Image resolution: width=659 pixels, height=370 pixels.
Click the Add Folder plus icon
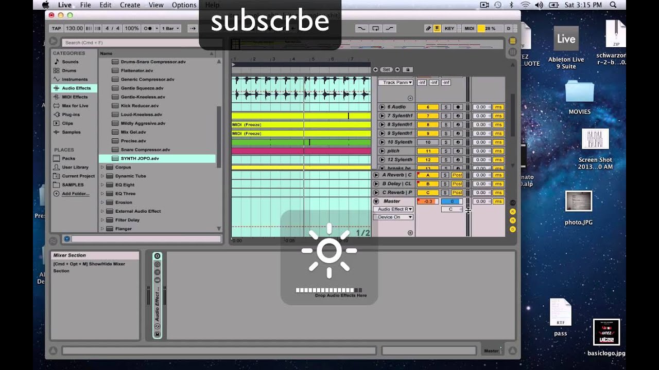pos(57,193)
